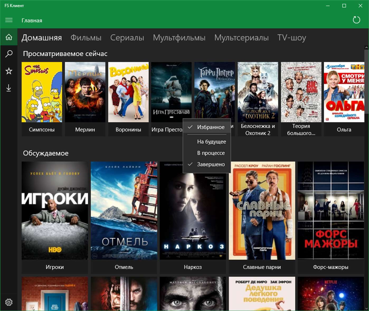Toggle Избранное in context menu
Image resolution: width=369 pixels, height=311 pixels.
[207, 127]
